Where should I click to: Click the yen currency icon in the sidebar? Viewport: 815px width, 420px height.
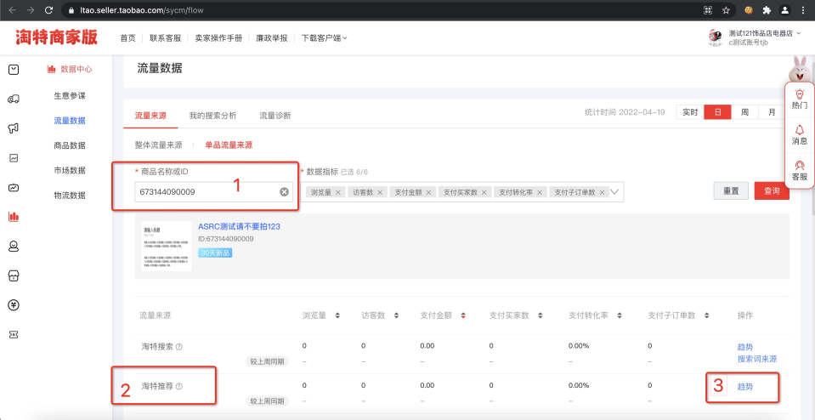14,305
